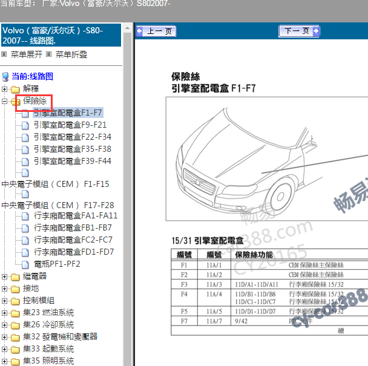This screenshot has width=368, height=366.
Task: Open the 当前:线路图 root link
Action: coord(33,76)
